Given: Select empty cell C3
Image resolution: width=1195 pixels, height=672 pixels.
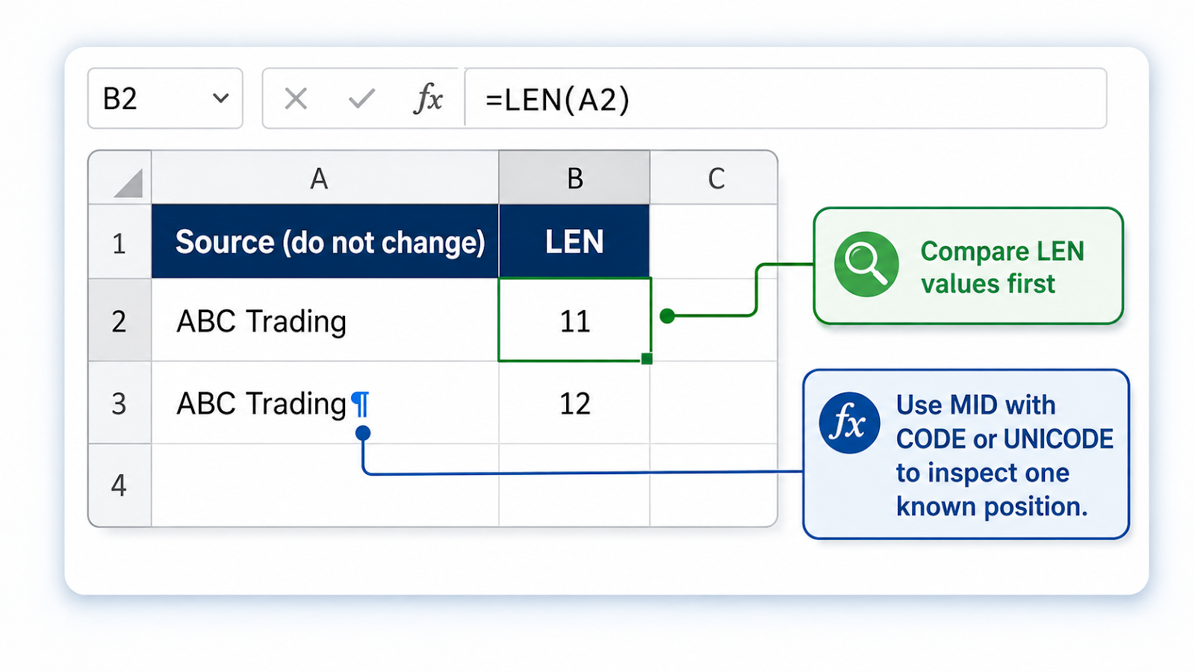Looking at the screenshot, I should pos(713,403).
